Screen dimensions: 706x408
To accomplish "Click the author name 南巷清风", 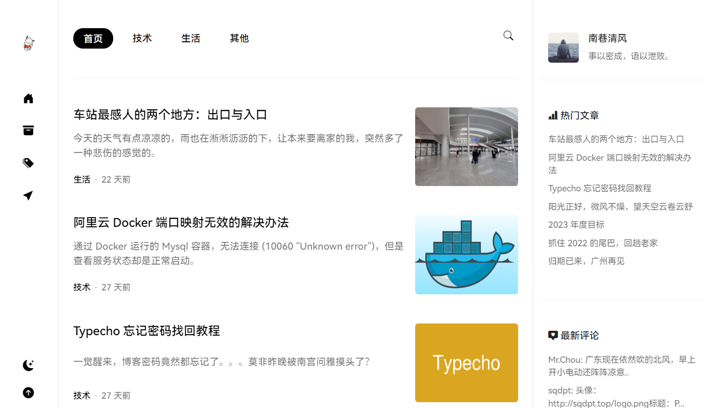I will tap(608, 38).
